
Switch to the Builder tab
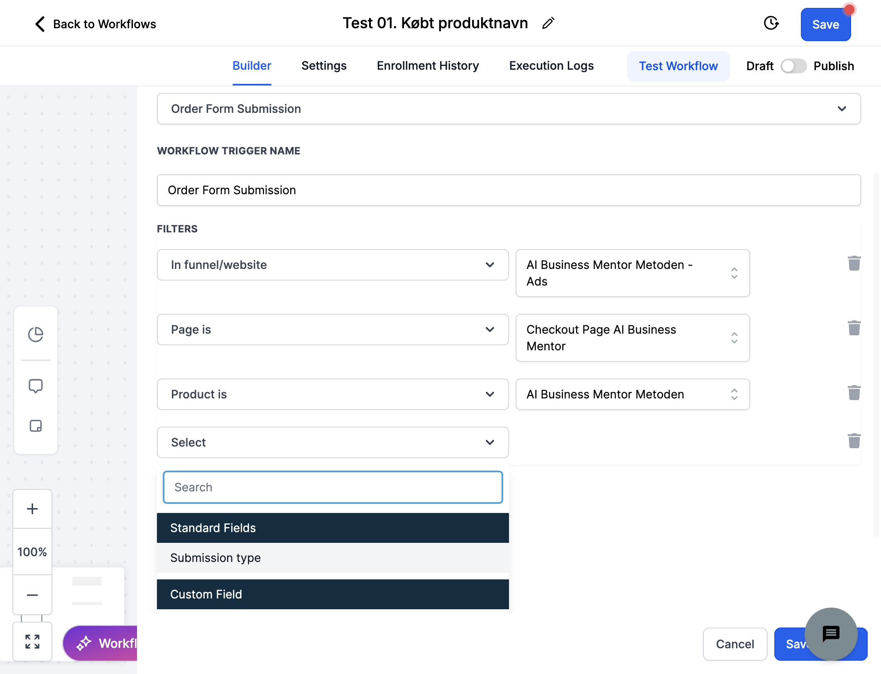click(x=252, y=66)
